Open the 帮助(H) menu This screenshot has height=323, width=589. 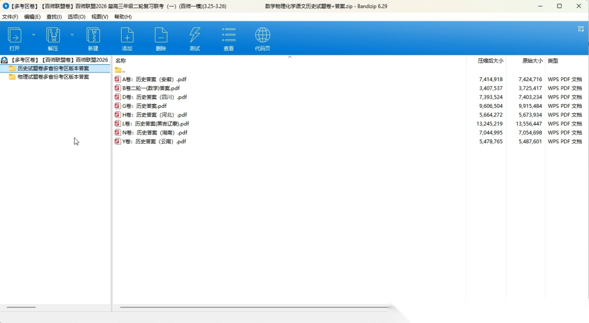(x=123, y=17)
